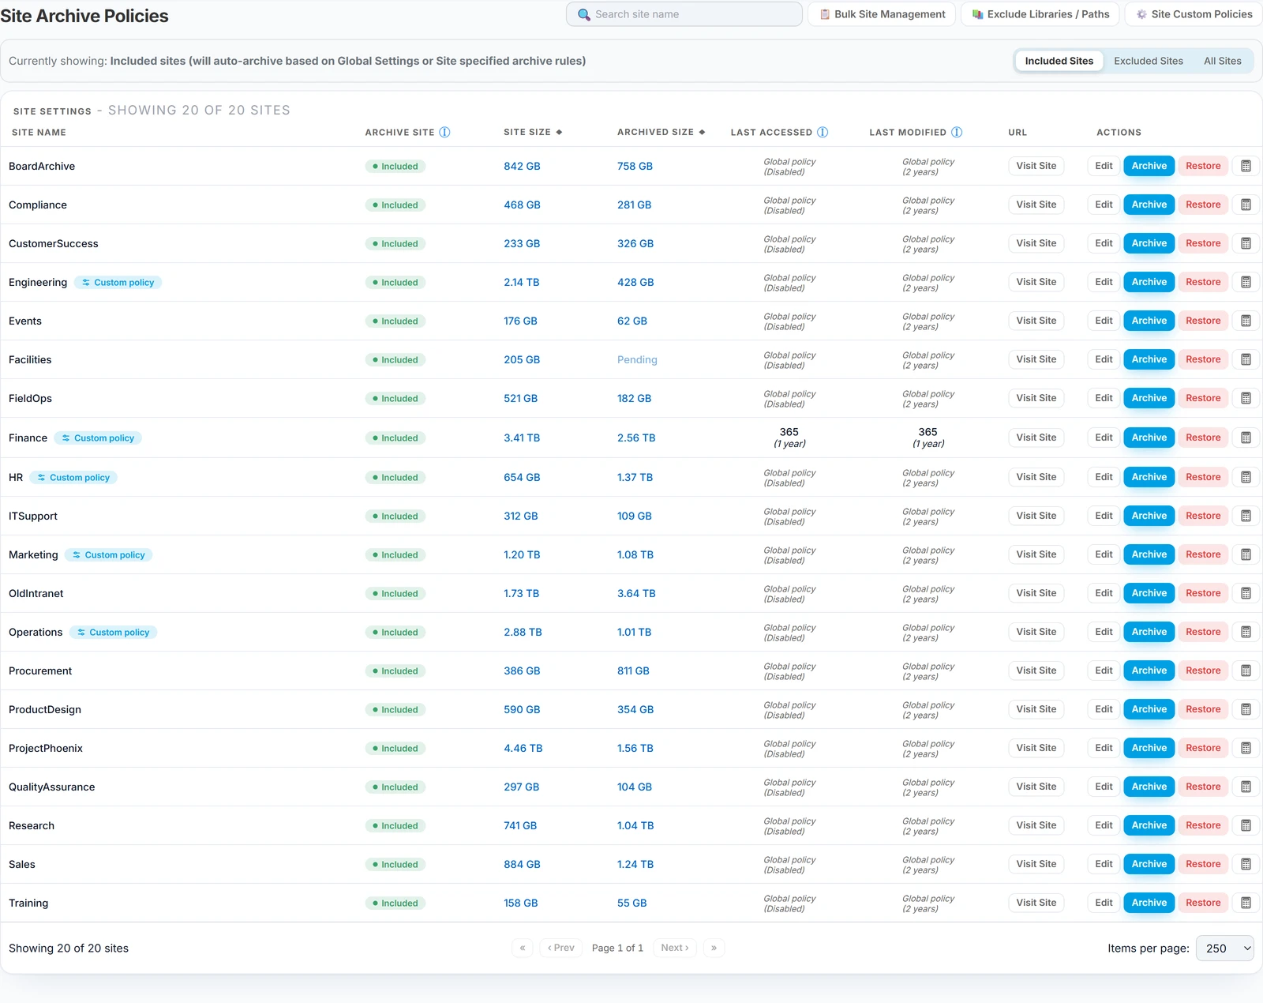Open the log icon for Sales row
The height and width of the screenshot is (1003, 1263).
click(x=1246, y=864)
